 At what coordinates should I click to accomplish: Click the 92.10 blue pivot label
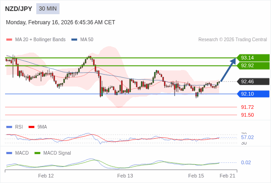tap(254, 94)
